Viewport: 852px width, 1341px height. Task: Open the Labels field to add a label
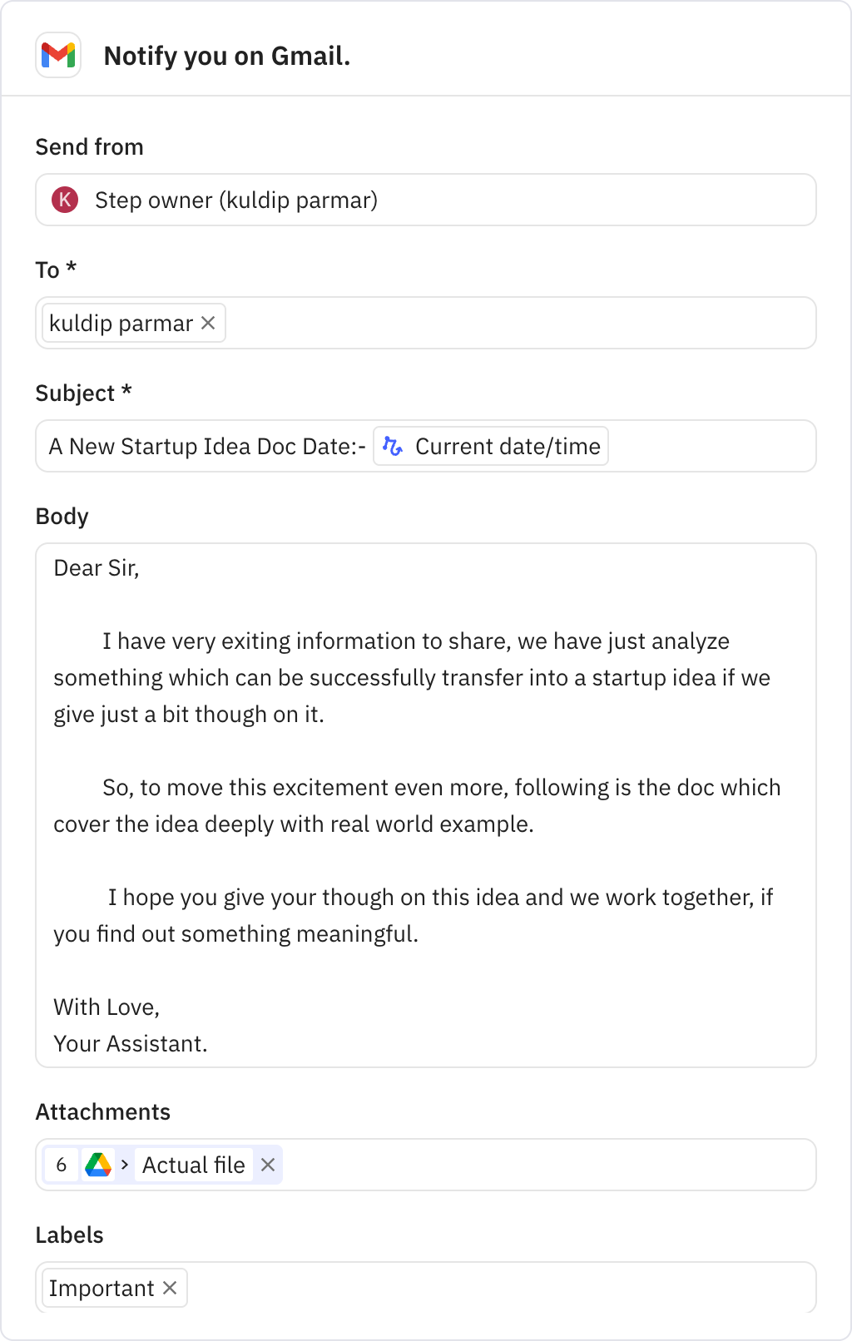499,1287
